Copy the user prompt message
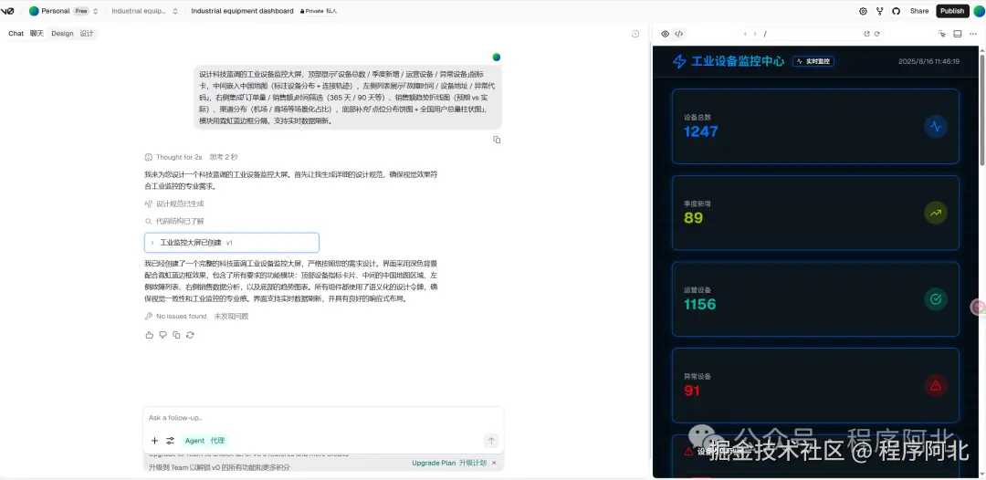 497,140
